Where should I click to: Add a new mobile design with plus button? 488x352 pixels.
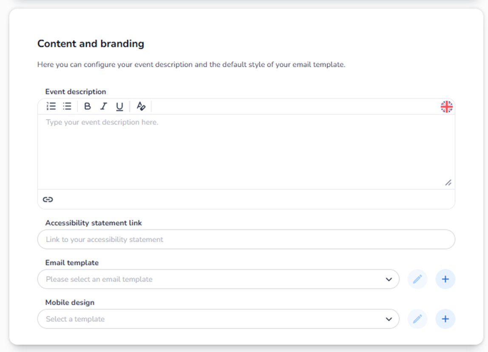445,319
